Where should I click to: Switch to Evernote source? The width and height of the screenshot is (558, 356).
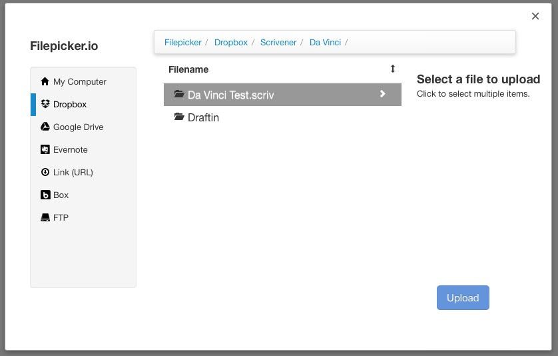pyautogui.click(x=70, y=149)
